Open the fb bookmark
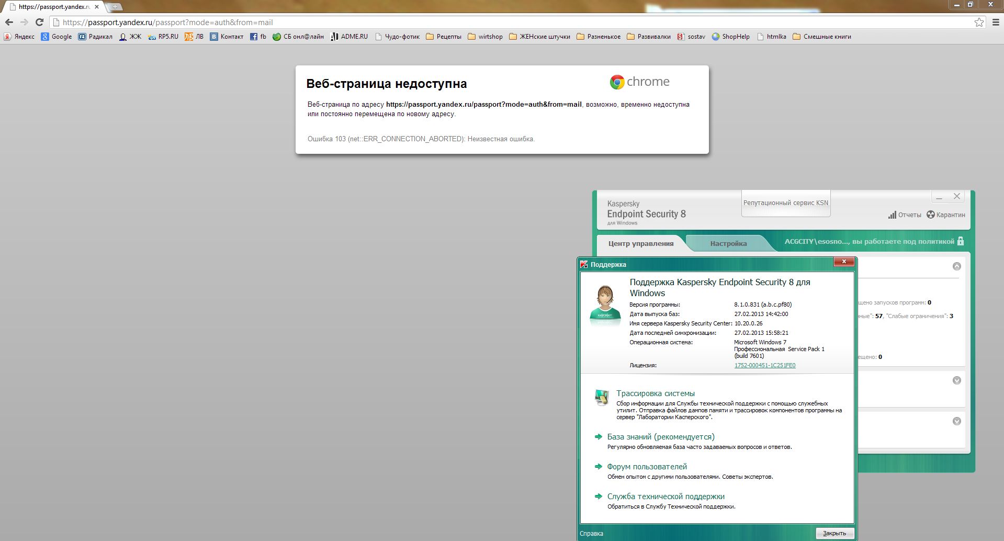 pyautogui.click(x=258, y=37)
